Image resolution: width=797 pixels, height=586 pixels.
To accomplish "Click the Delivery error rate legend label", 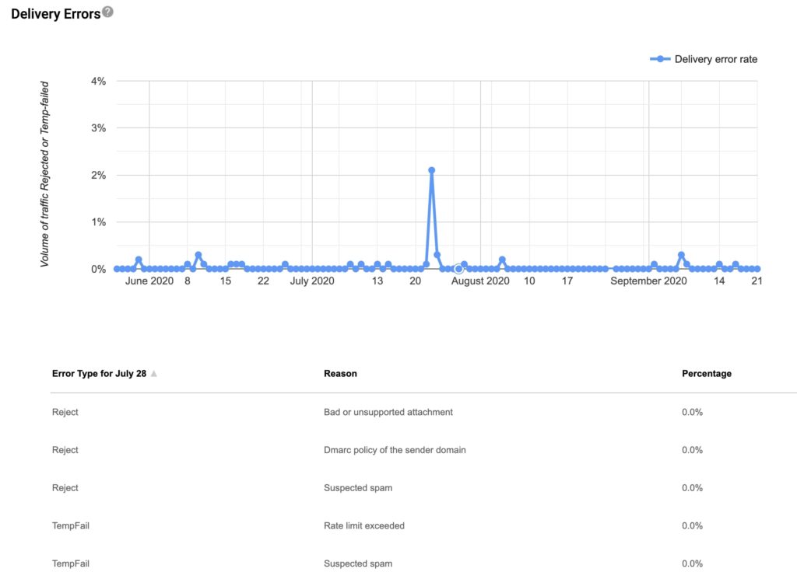I will [x=715, y=59].
